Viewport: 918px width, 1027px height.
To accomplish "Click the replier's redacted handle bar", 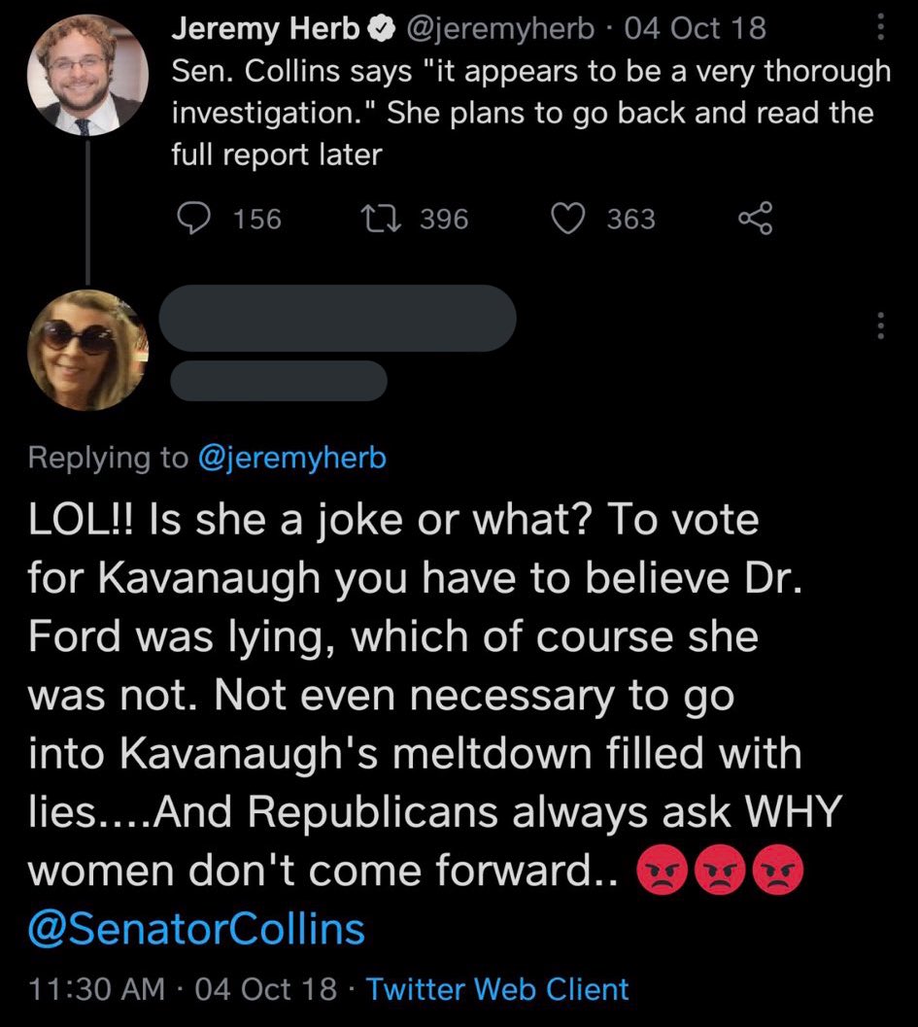I will tap(279, 380).
